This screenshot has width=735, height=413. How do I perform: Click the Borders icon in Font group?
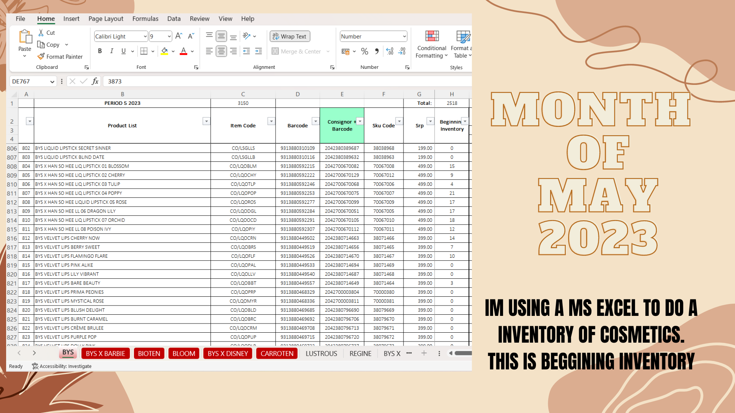(144, 51)
